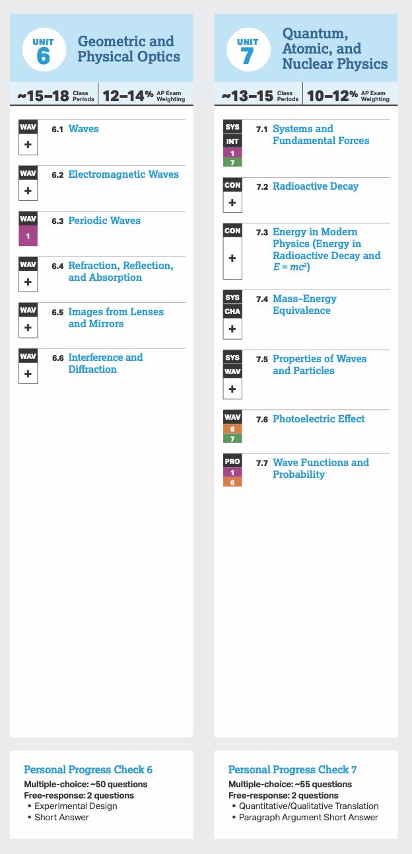Click the Geometric and Physical Optics title
412x854 pixels.
tap(129, 49)
